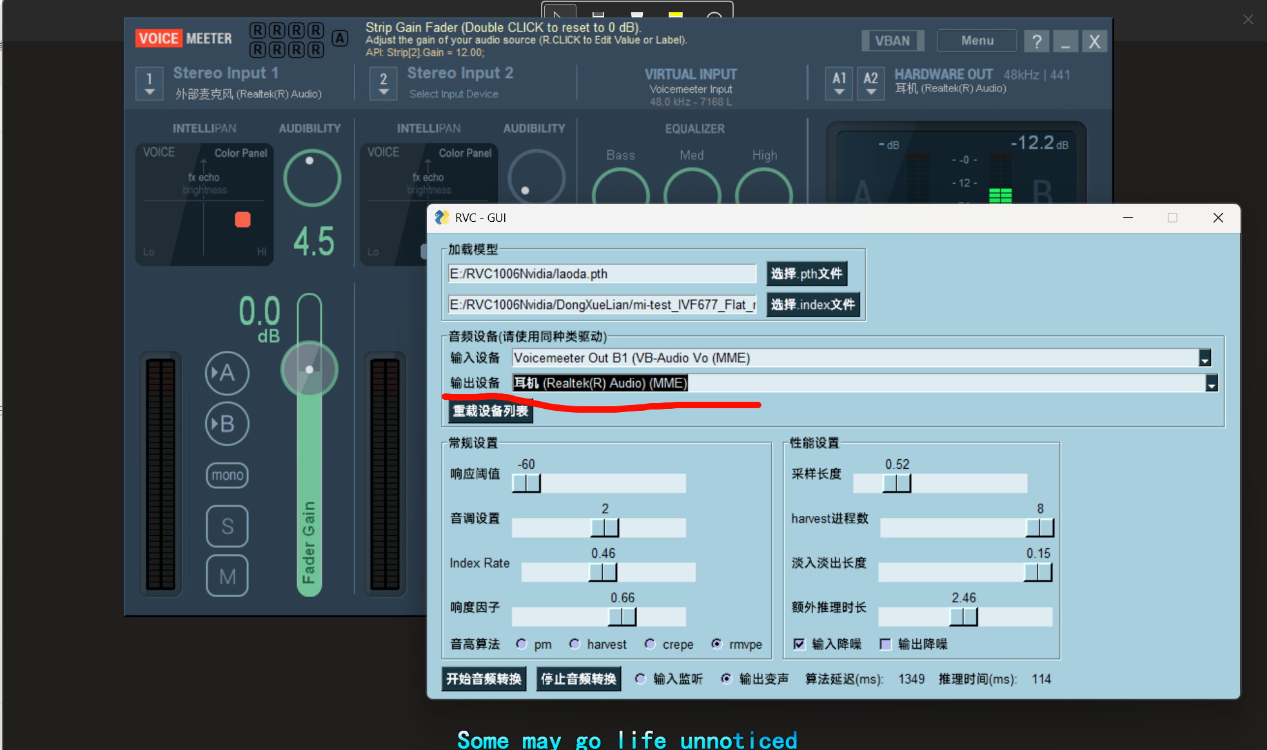Click the index file path field
The image size is (1267, 750).
(x=602, y=304)
